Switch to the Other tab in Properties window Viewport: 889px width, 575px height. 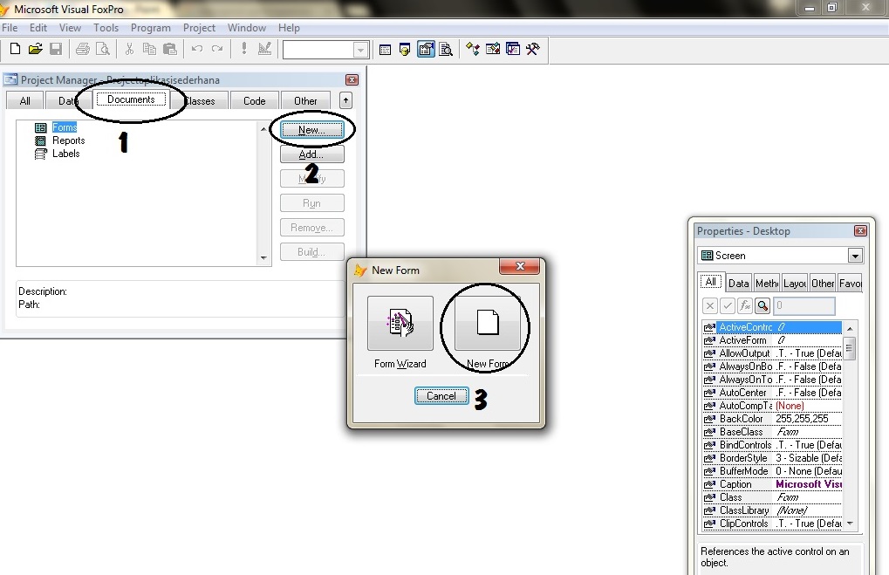(822, 283)
